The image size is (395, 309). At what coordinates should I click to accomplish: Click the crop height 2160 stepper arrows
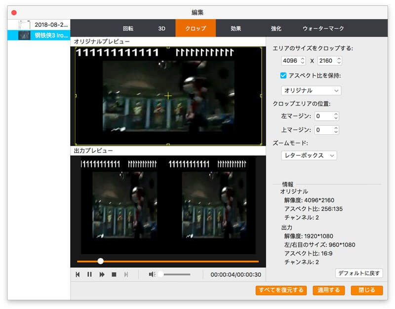pyautogui.click(x=339, y=60)
